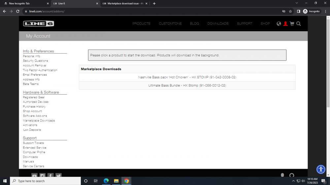Bookmark this page with star icon
The height and width of the screenshot is (185, 330).
pyautogui.click(x=290, y=11)
